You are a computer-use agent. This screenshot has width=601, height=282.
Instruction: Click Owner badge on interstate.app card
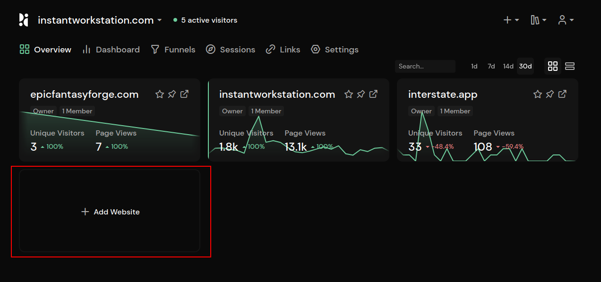pos(421,111)
